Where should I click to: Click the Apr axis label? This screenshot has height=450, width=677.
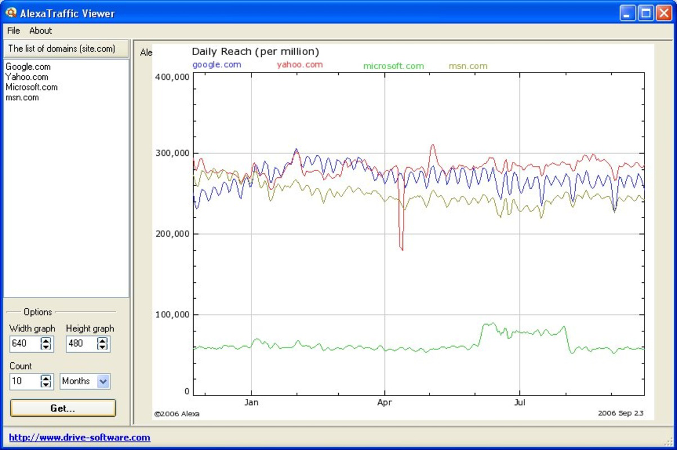[x=385, y=402]
